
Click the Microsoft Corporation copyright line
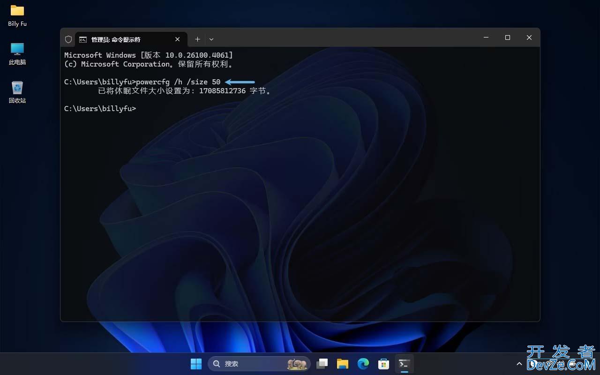(149, 64)
